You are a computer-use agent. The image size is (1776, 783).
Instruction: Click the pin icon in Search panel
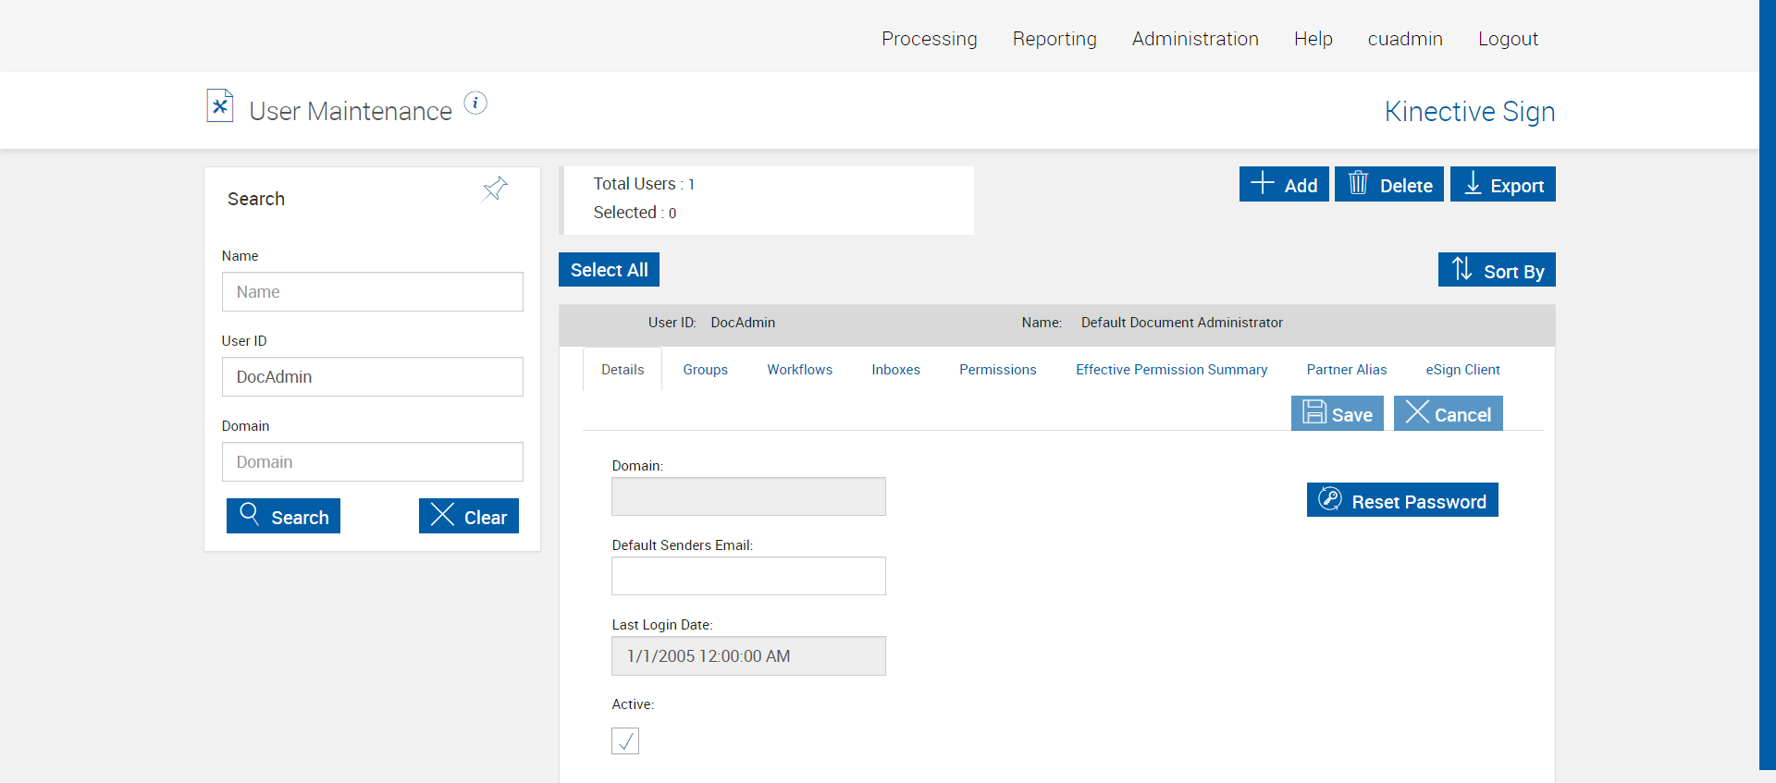[495, 189]
